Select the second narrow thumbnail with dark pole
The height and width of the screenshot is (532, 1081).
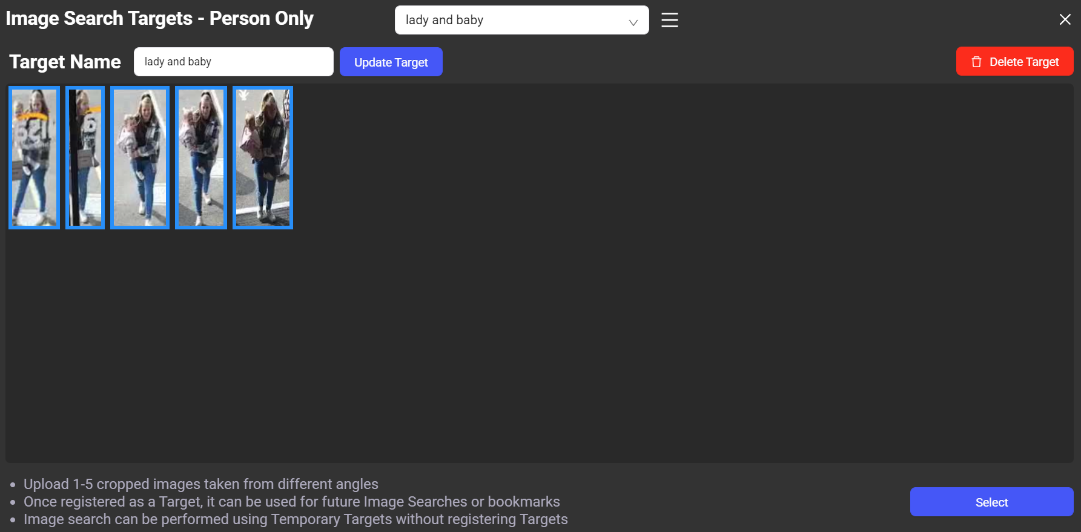tap(85, 158)
